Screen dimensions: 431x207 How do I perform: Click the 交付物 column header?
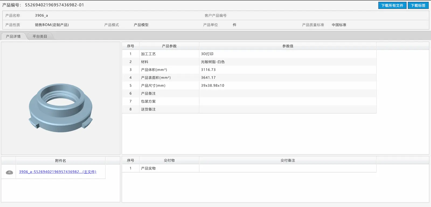click(169, 160)
